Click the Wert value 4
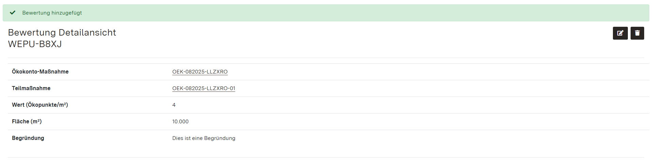The image size is (652, 166). pyautogui.click(x=174, y=105)
